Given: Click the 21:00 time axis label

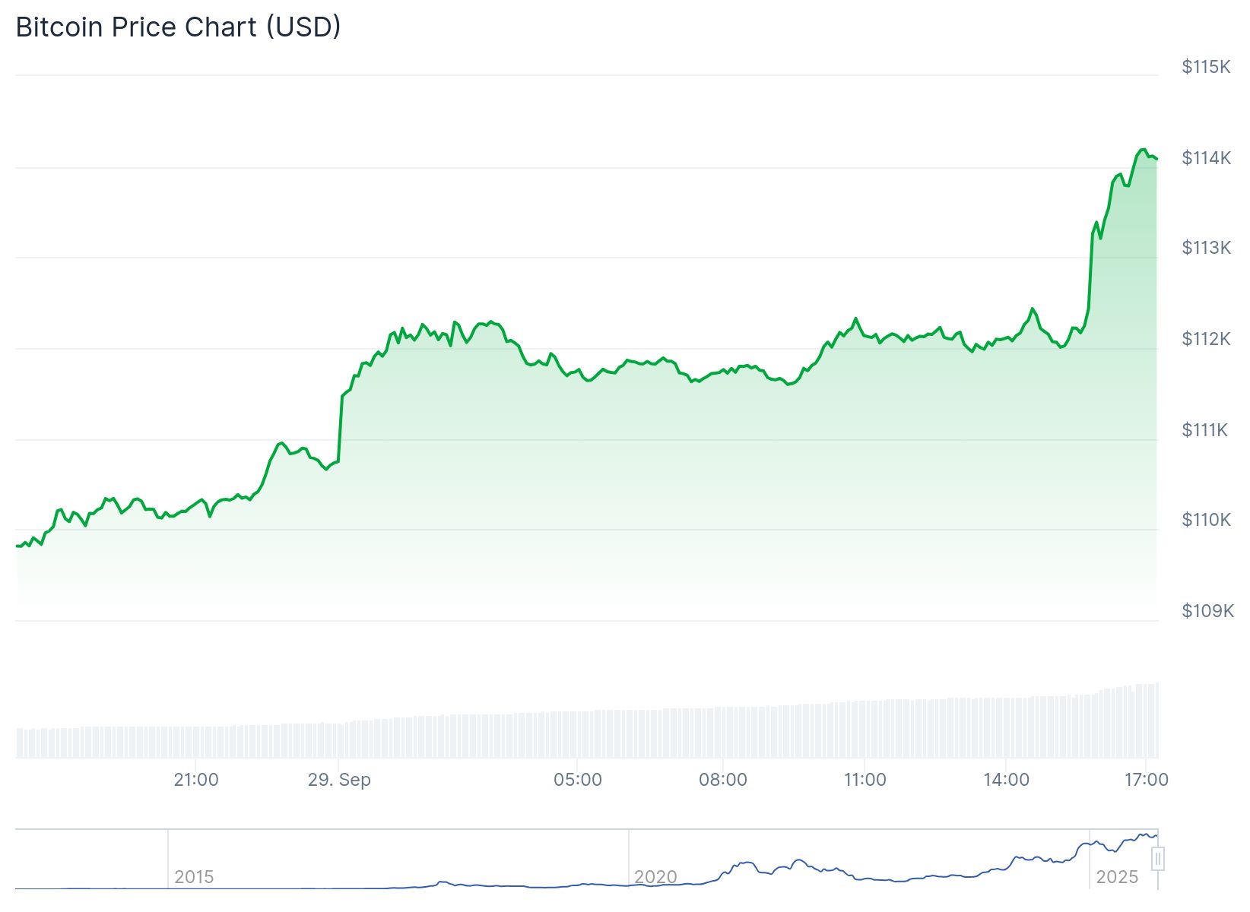Looking at the screenshot, I should pyautogui.click(x=196, y=780).
